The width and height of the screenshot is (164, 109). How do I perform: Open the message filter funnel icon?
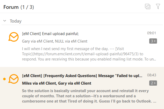[158, 7]
